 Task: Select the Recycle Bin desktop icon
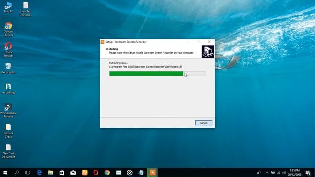[8, 68]
